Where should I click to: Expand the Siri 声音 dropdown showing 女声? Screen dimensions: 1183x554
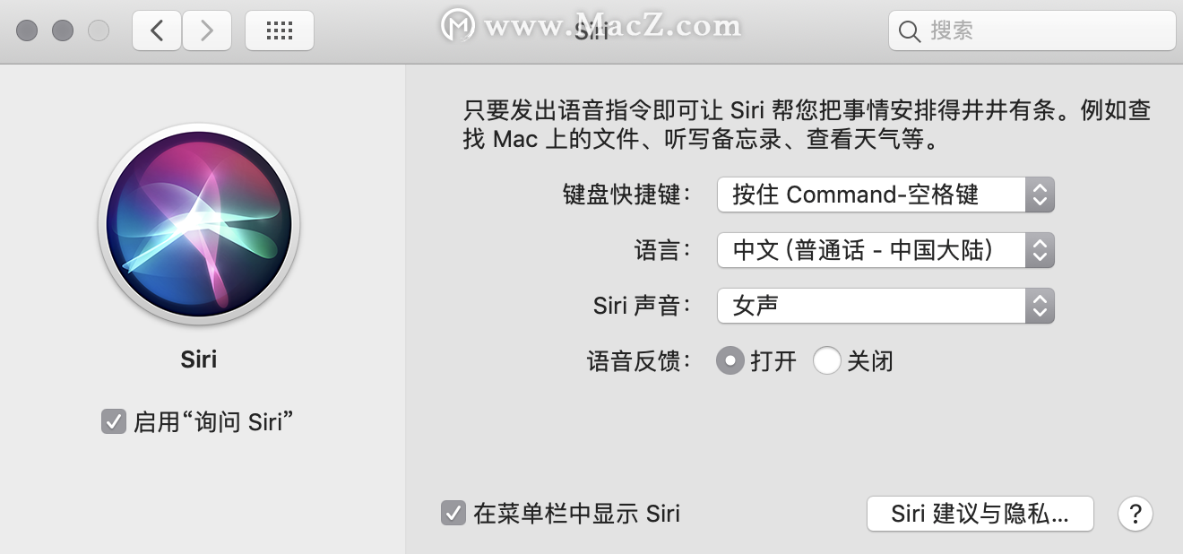[x=885, y=306]
